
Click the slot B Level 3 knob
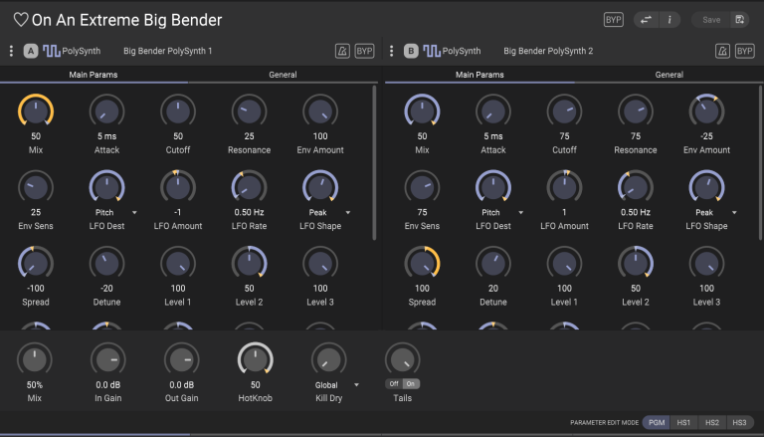point(706,264)
